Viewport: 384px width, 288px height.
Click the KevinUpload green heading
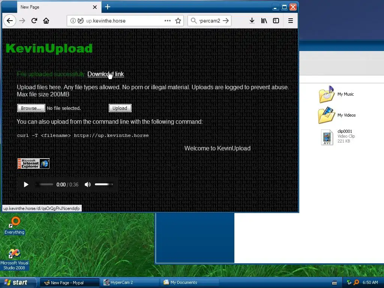click(49, 48)
